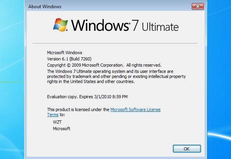Click the horizontal separator under the banner
The height and width of the screenshot is (159, 231).
pyautogui.click(x=115, y=44)
